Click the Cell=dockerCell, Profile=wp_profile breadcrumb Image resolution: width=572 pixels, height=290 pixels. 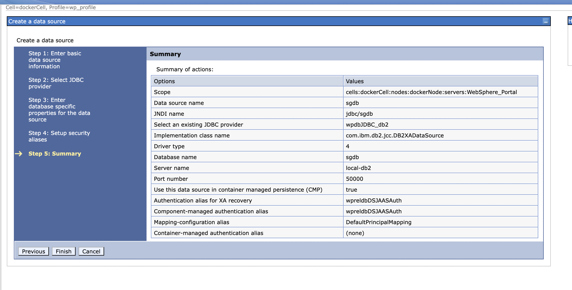coord(50,7)
